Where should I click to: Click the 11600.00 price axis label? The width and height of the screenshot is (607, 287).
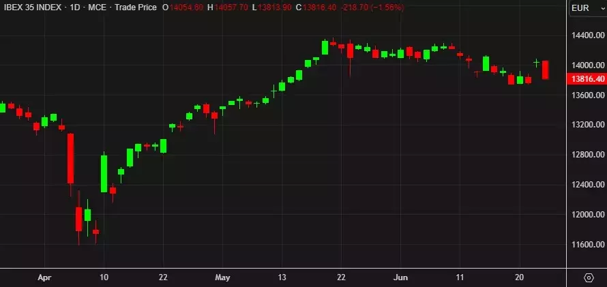[x=588, y=245]
